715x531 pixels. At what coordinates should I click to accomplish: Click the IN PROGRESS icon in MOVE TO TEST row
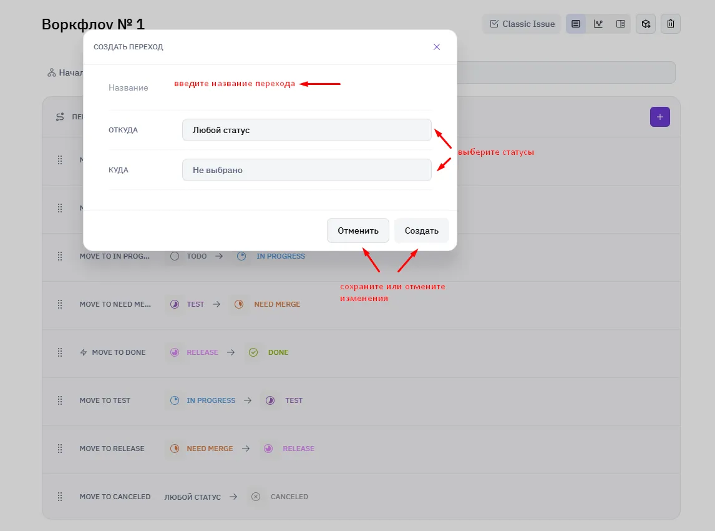(175, 400)
